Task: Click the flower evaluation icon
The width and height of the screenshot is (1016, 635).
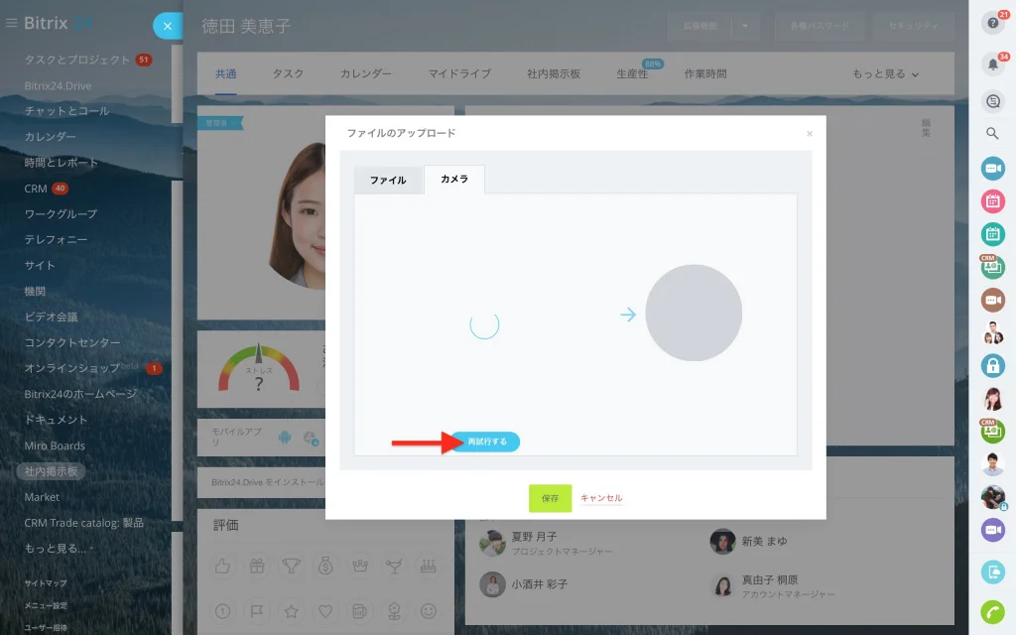Action: click(394, 611)
